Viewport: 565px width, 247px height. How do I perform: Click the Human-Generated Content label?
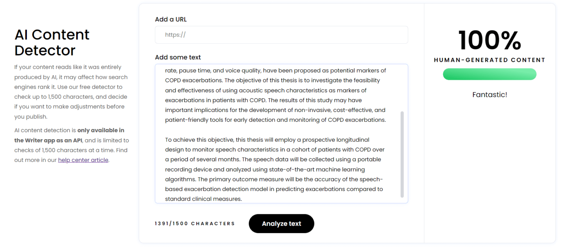489,60
